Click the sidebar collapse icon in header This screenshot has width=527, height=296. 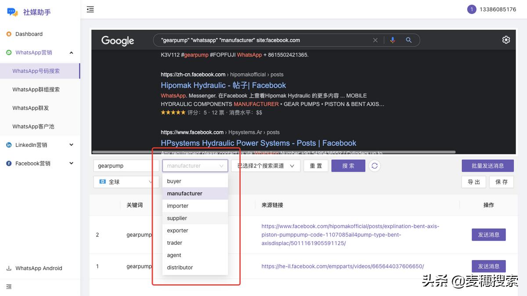point(90,9)
